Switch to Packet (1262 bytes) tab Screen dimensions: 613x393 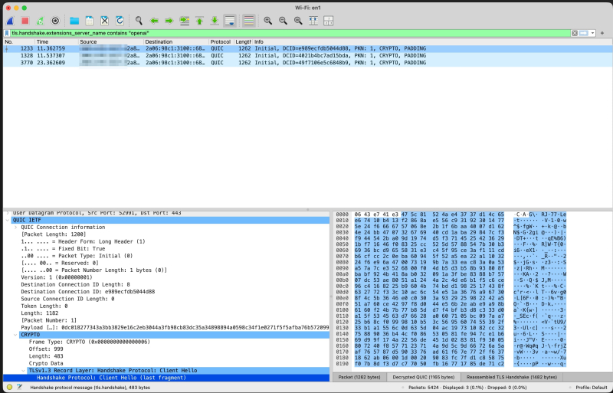[359, 378]
